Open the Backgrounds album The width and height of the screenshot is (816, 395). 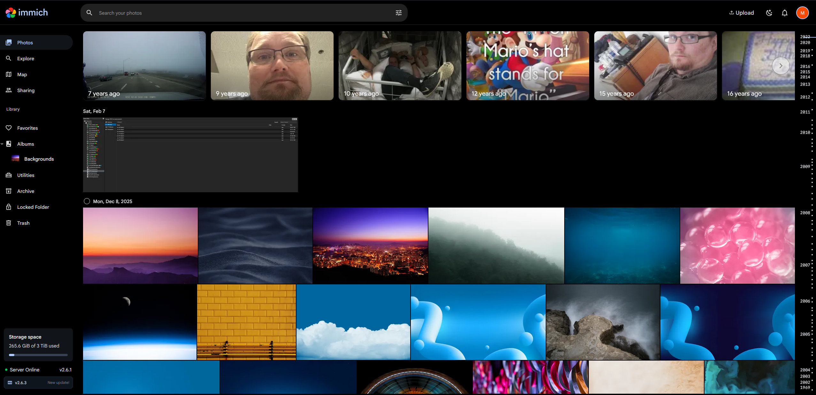39,159
